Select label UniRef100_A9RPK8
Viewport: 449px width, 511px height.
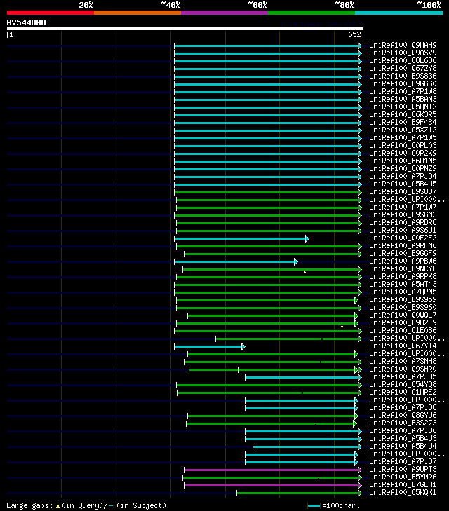(403, 276)
